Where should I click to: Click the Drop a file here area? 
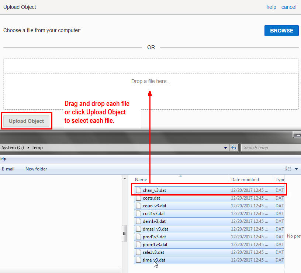point(151,91)
